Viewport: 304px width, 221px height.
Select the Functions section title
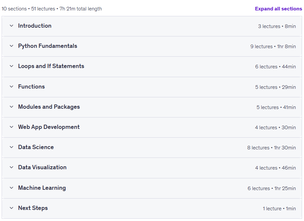31,87
